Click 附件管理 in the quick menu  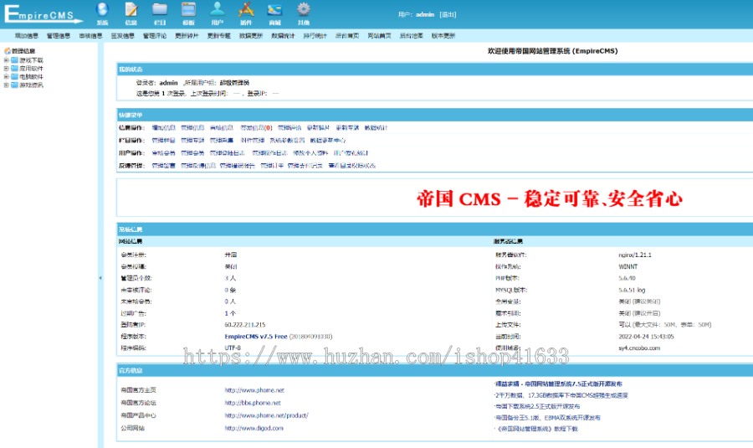tap(253, 141)
